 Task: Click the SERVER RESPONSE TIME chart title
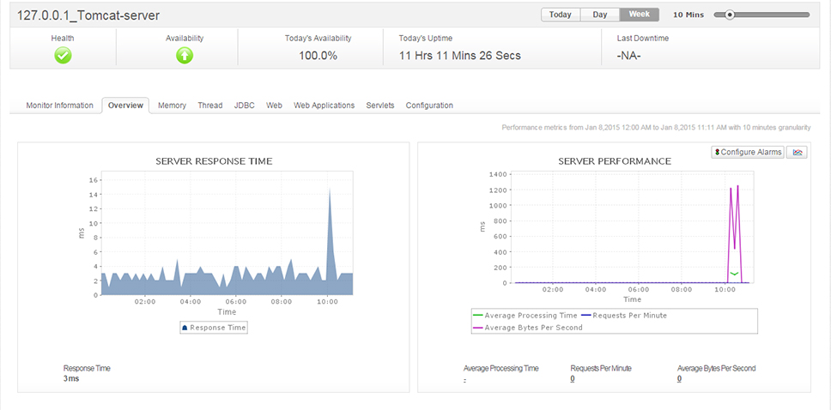214,161
